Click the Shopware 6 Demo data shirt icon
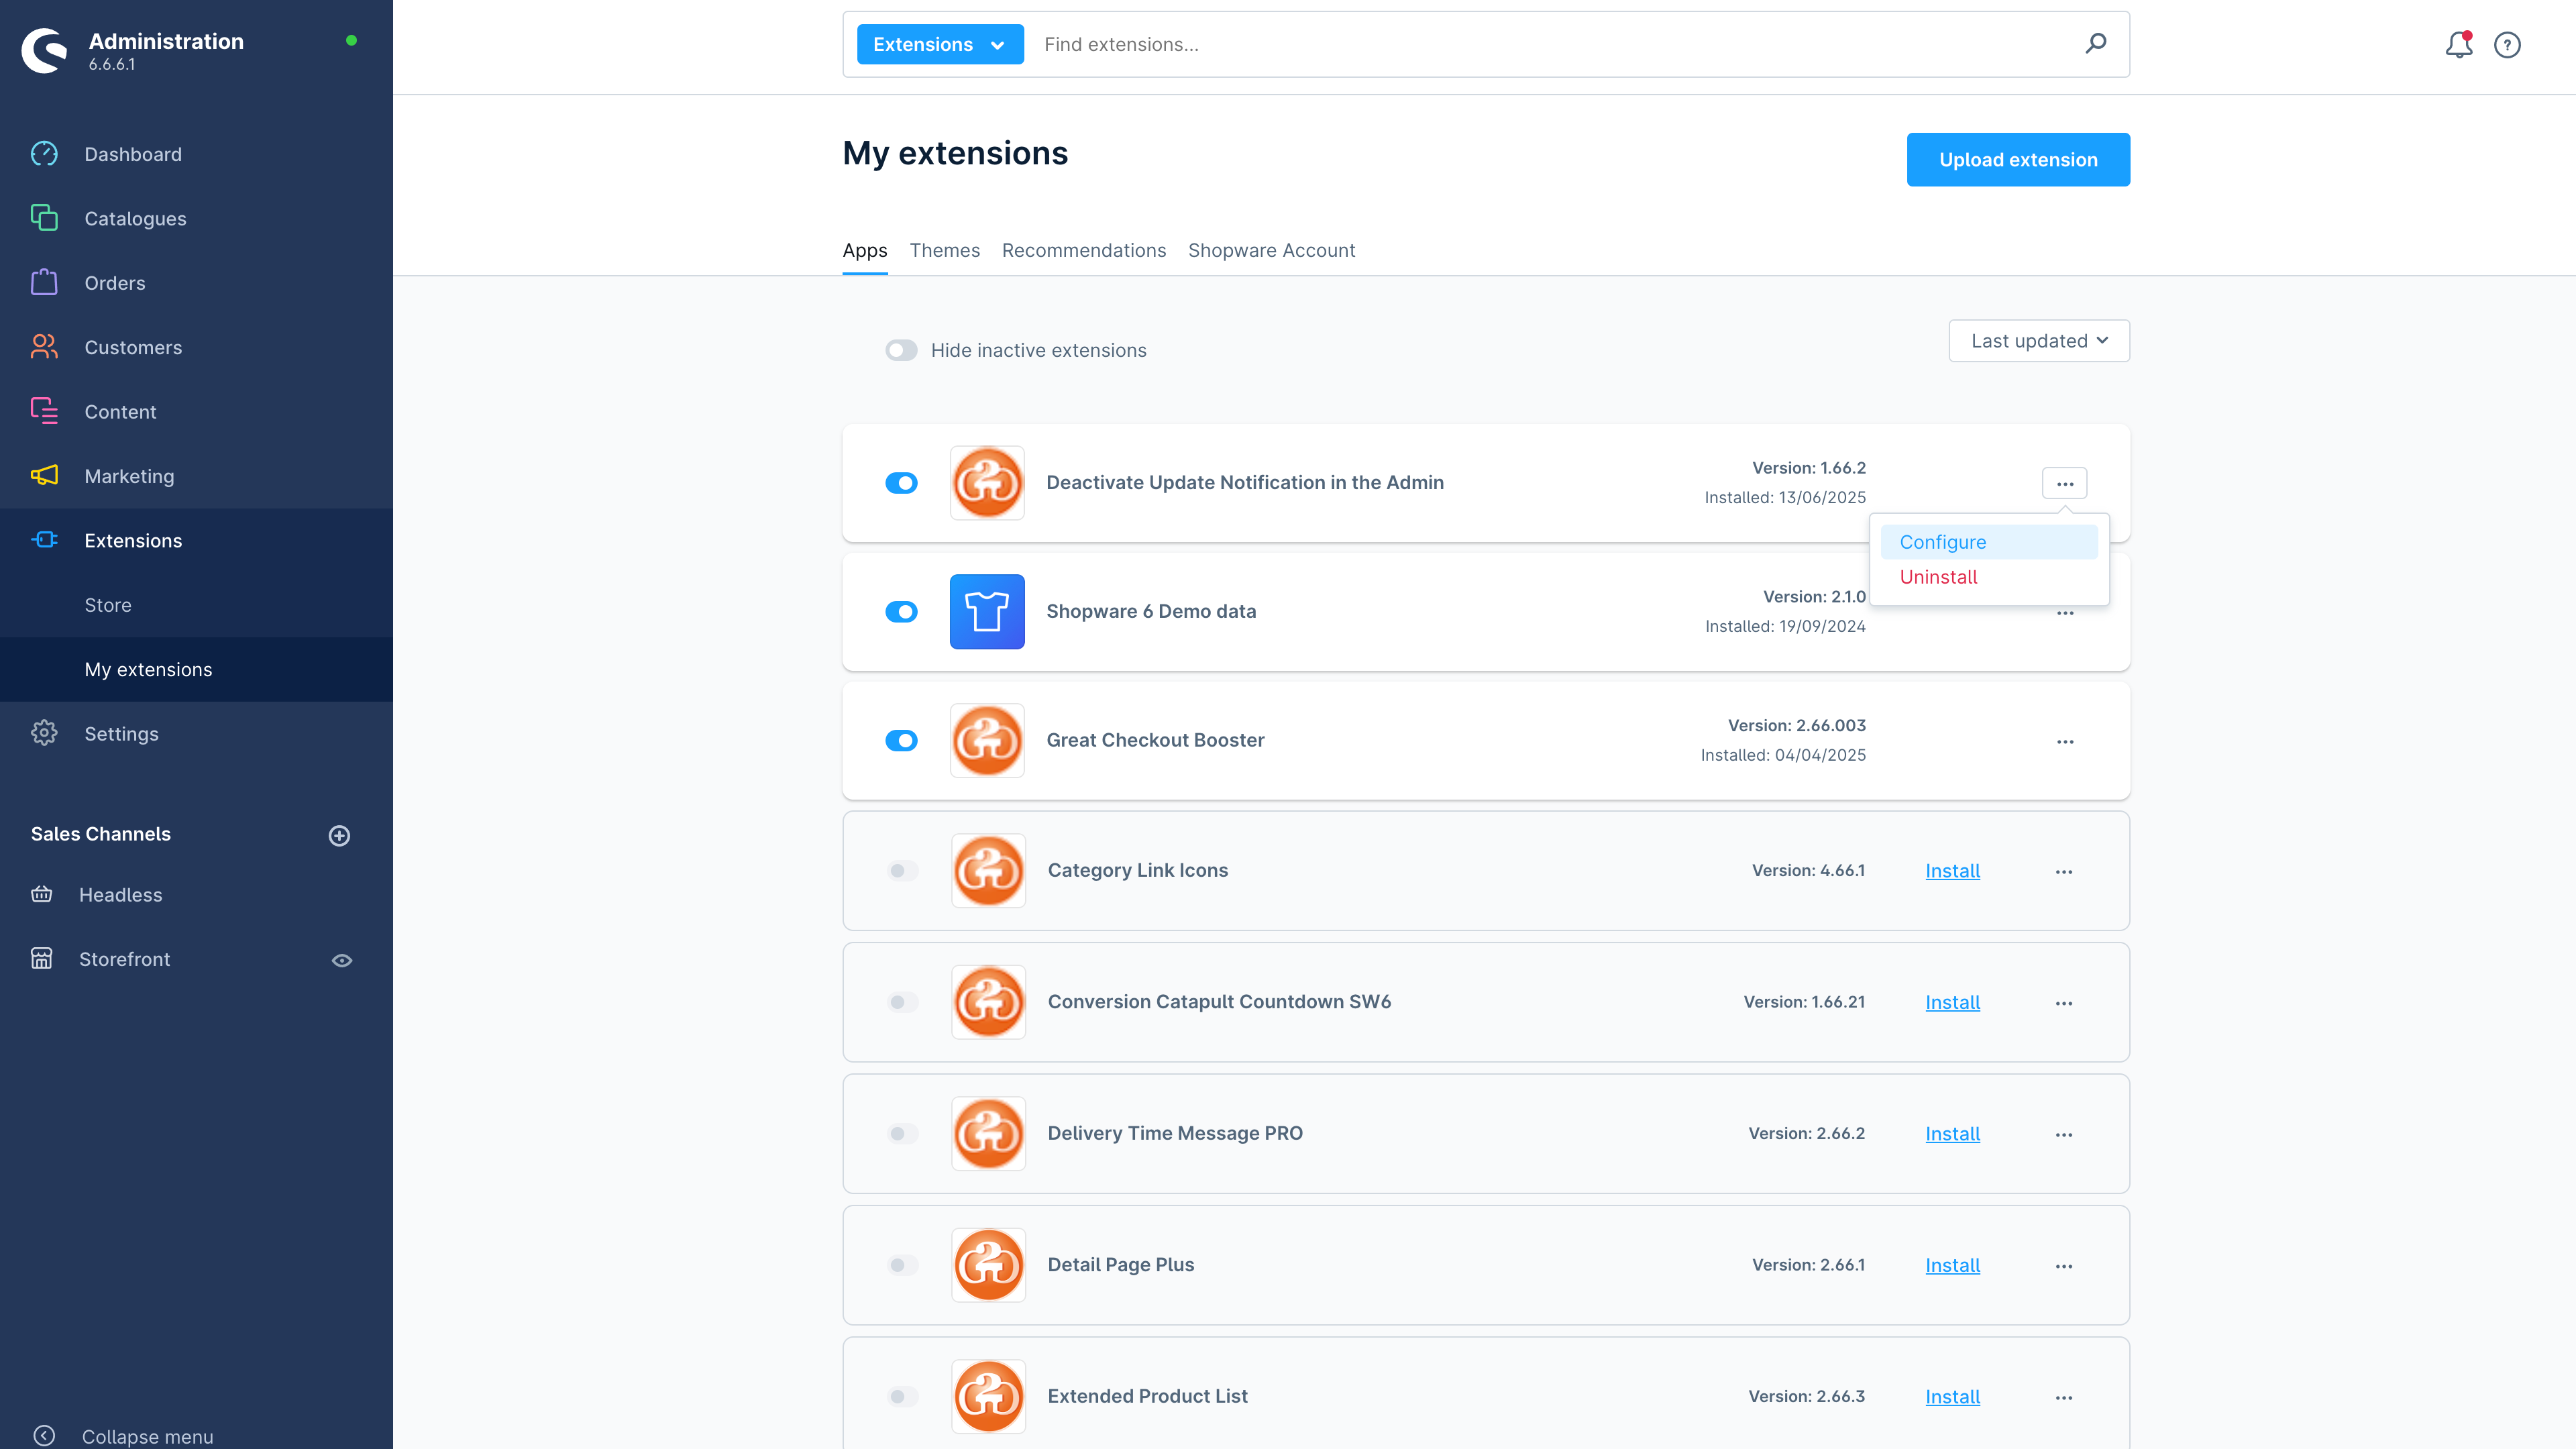The width and height of the screenshot is (2576, 1449). click(987, 612)
